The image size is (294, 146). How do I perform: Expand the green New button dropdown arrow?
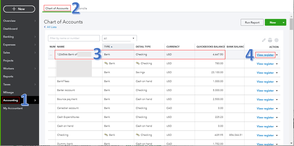(283, 23)
